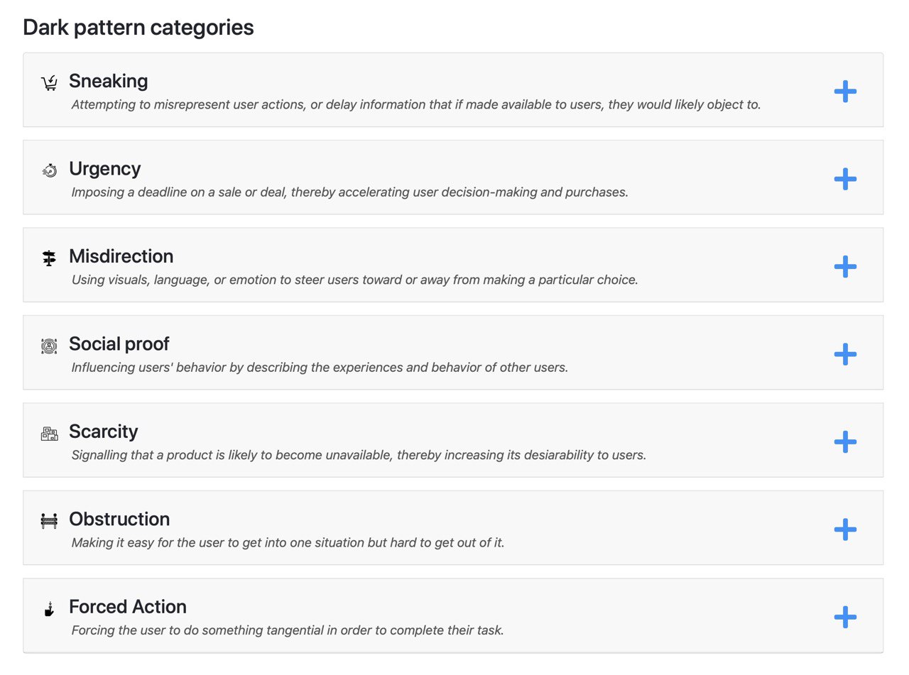
Task: Expand the Misdirection section plus sign
Action: click(x=845, y=266)
